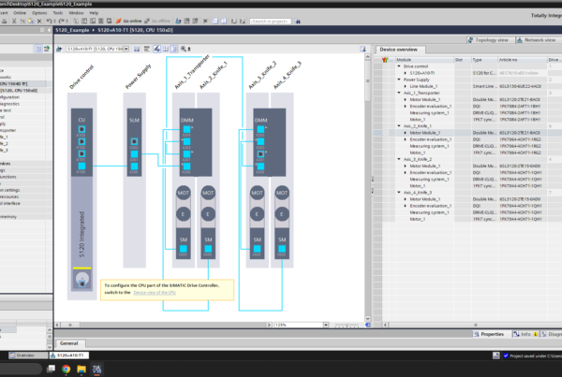Open Chrome from the Windows taskbar

(x=67, y=369)
